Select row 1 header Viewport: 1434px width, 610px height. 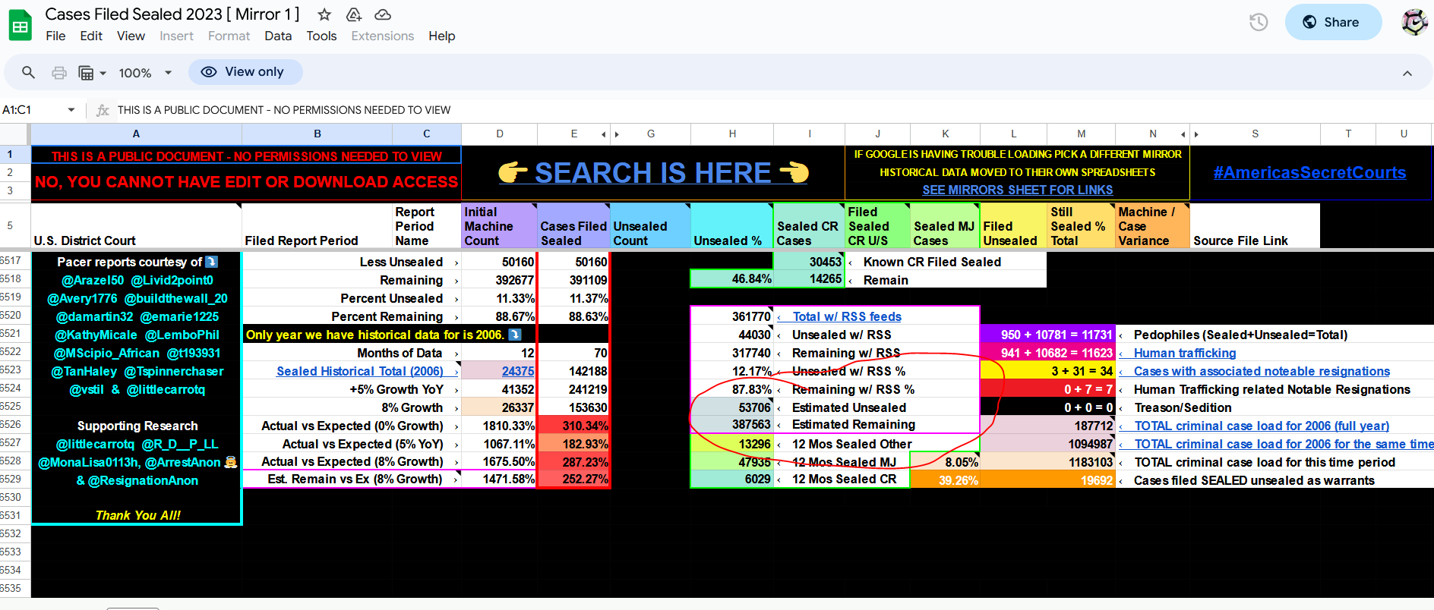(x=10, y=154)
